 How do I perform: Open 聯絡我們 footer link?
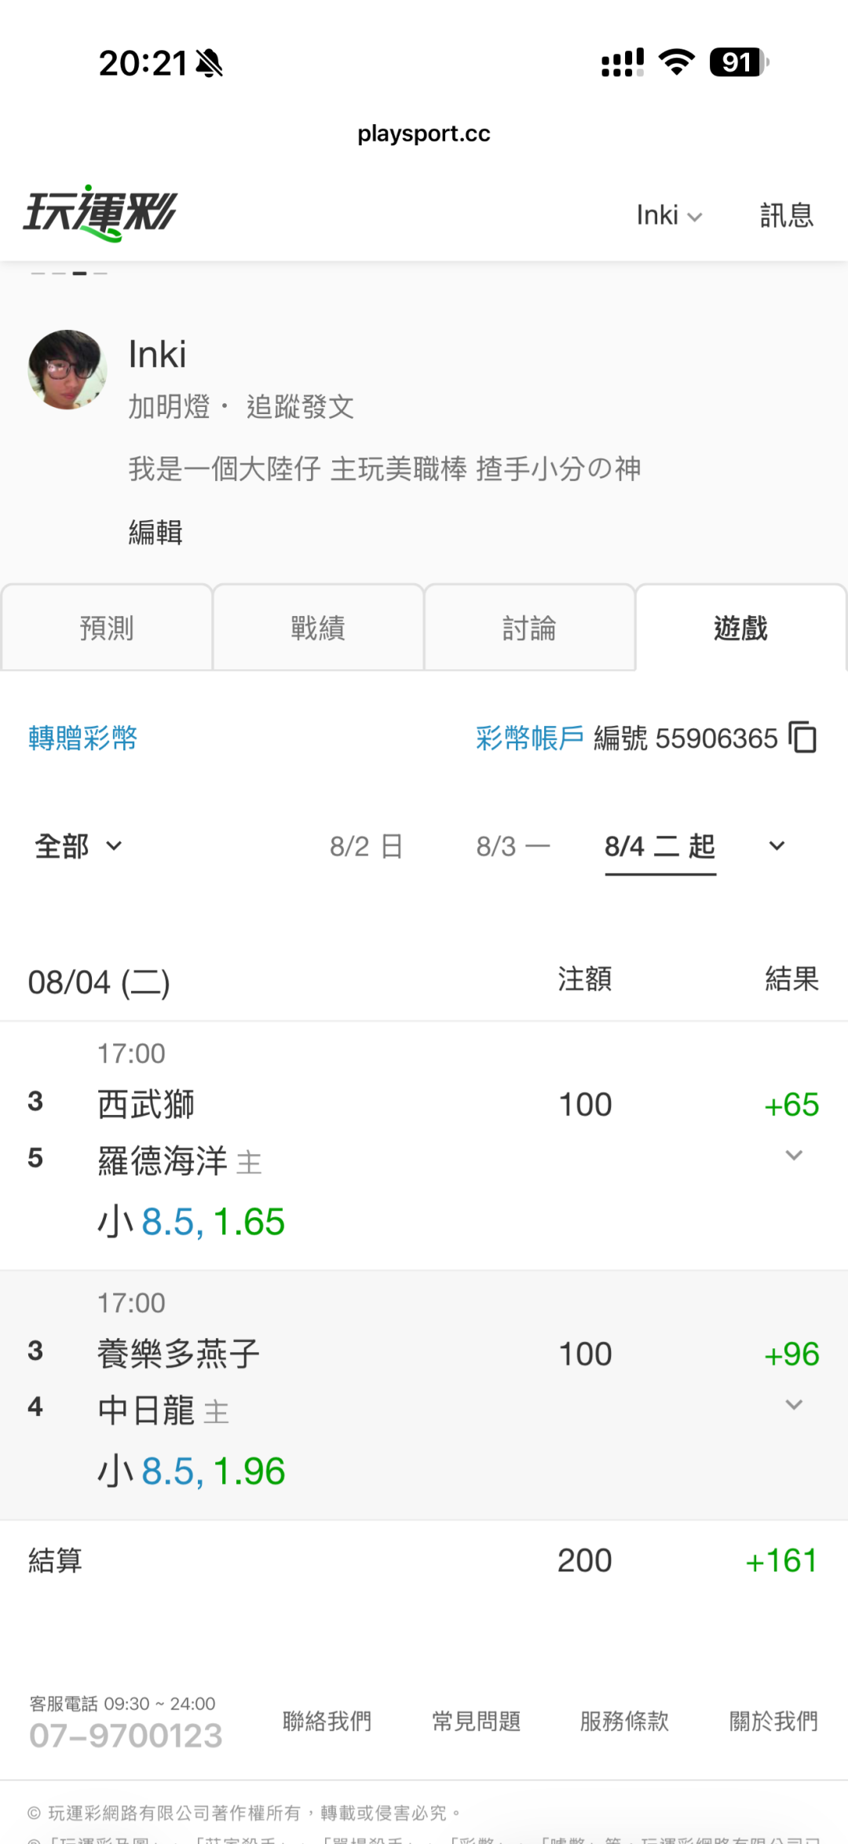(327, 1721)
